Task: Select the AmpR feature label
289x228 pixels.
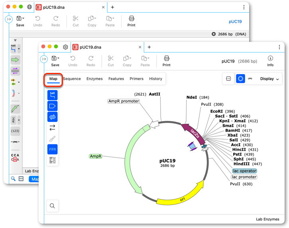Action: coord(96,156)
